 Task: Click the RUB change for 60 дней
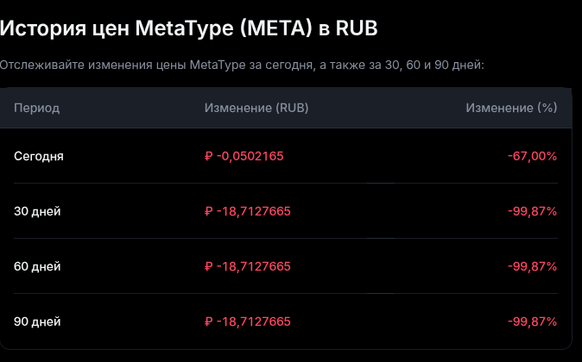click(248, 266)
